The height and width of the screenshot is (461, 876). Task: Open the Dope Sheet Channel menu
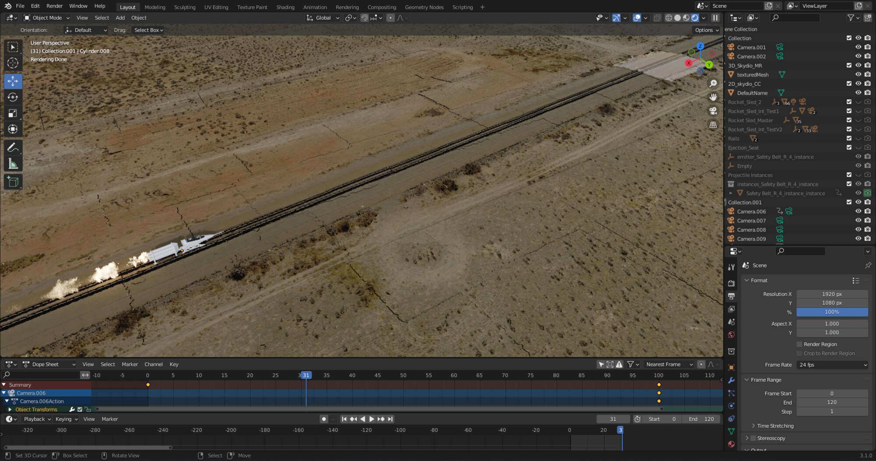pyautogui.click(x=153, y=364)
